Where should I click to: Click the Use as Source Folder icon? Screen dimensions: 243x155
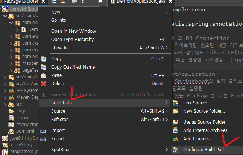[x=175, y=122]
